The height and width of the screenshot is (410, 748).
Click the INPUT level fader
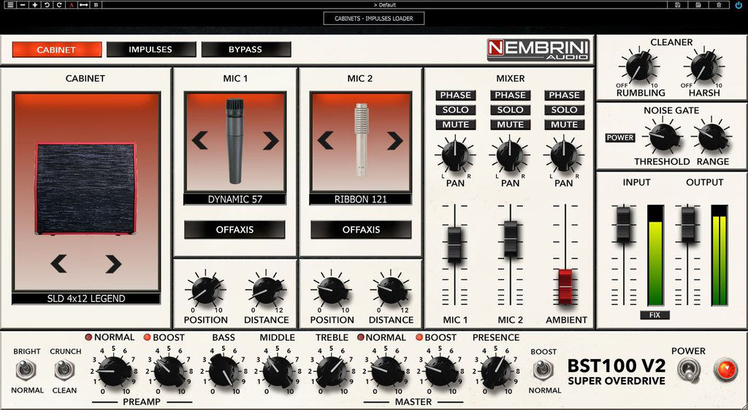(x=623, y=224)
